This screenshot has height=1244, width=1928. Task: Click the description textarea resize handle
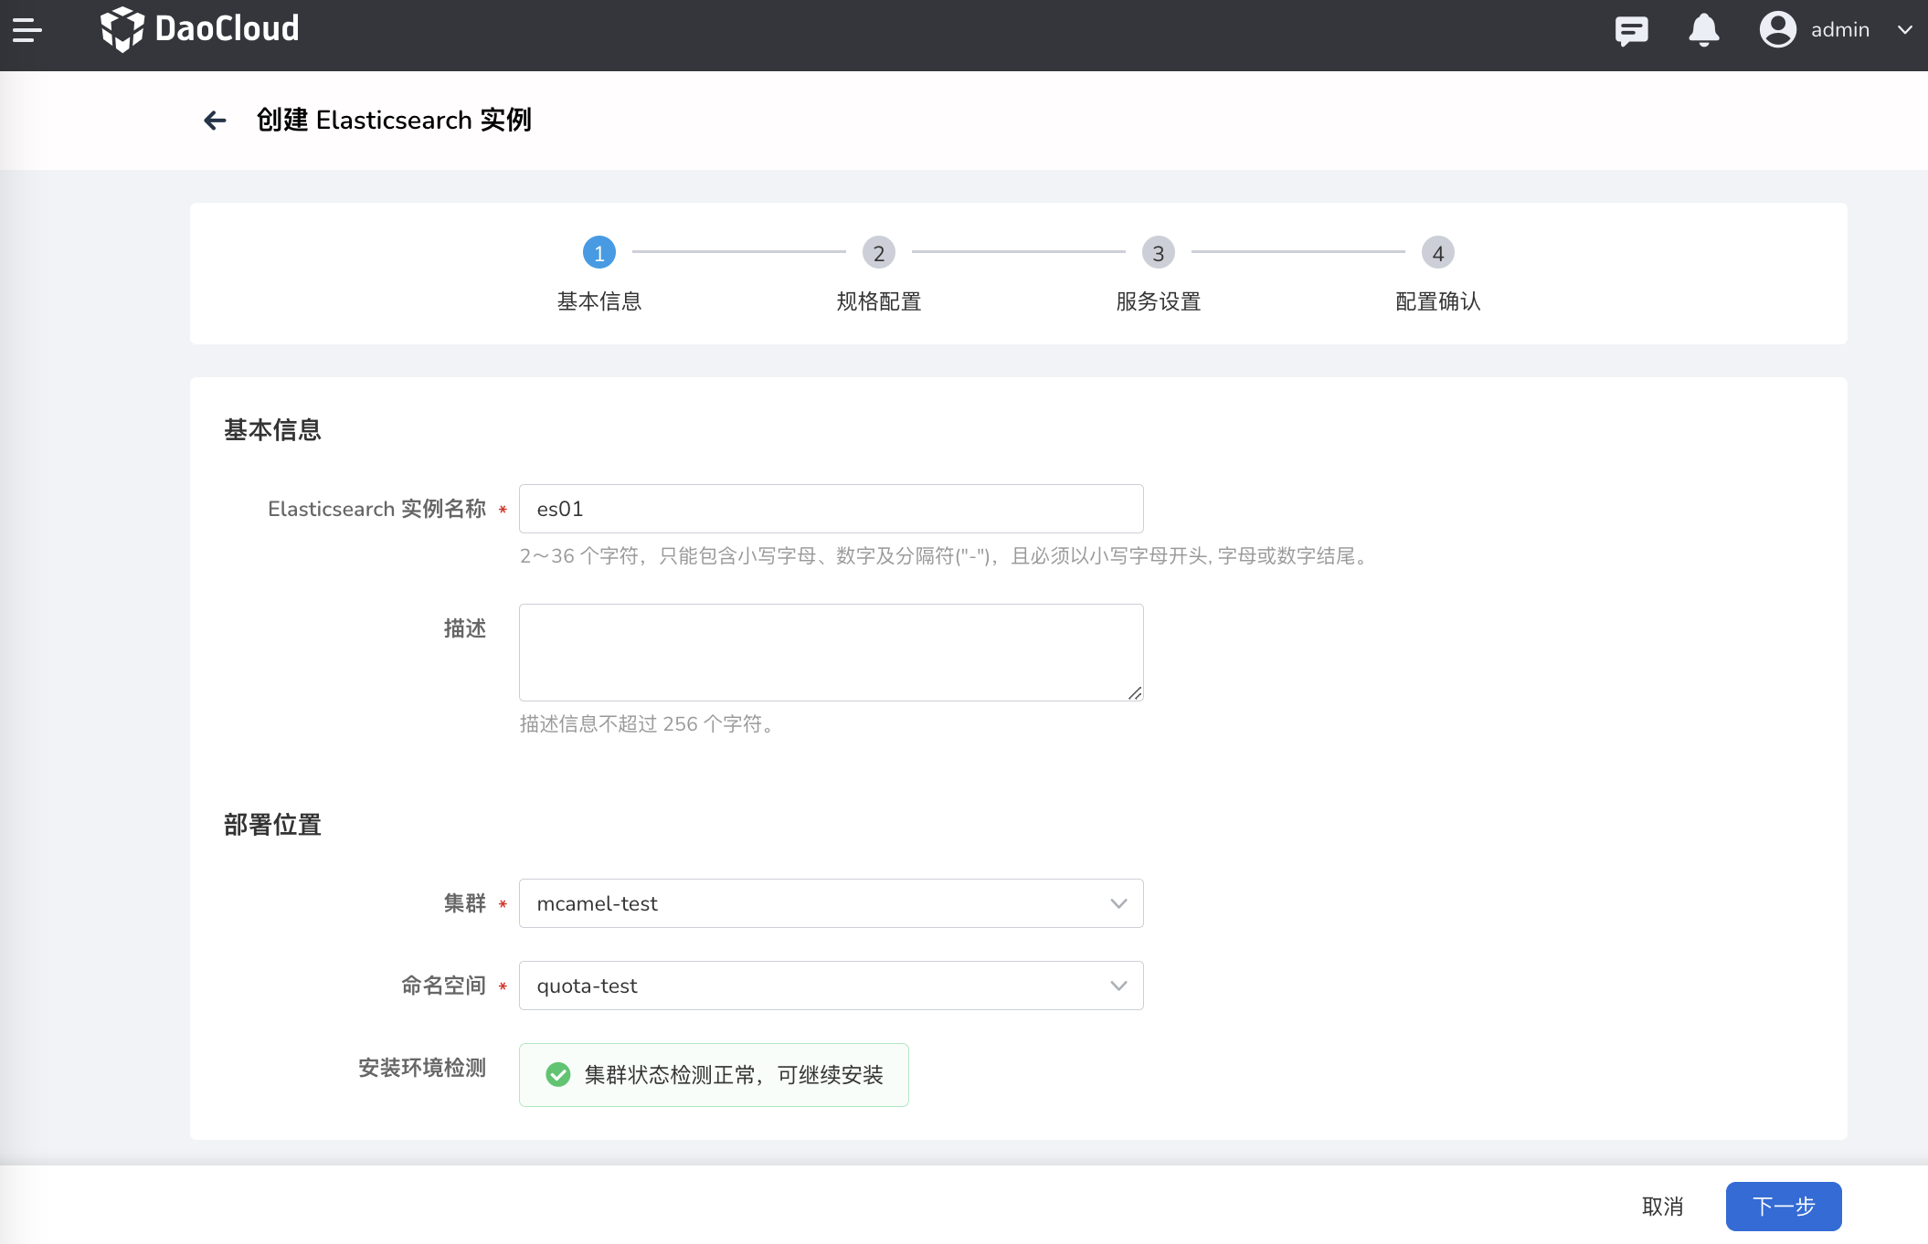point(1135,693)
